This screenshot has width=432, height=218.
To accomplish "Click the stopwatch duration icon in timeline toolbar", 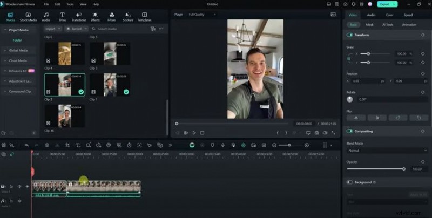I will pos(129,145).
